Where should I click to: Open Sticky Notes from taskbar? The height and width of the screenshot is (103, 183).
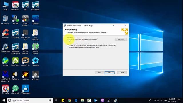pos(63,100)
